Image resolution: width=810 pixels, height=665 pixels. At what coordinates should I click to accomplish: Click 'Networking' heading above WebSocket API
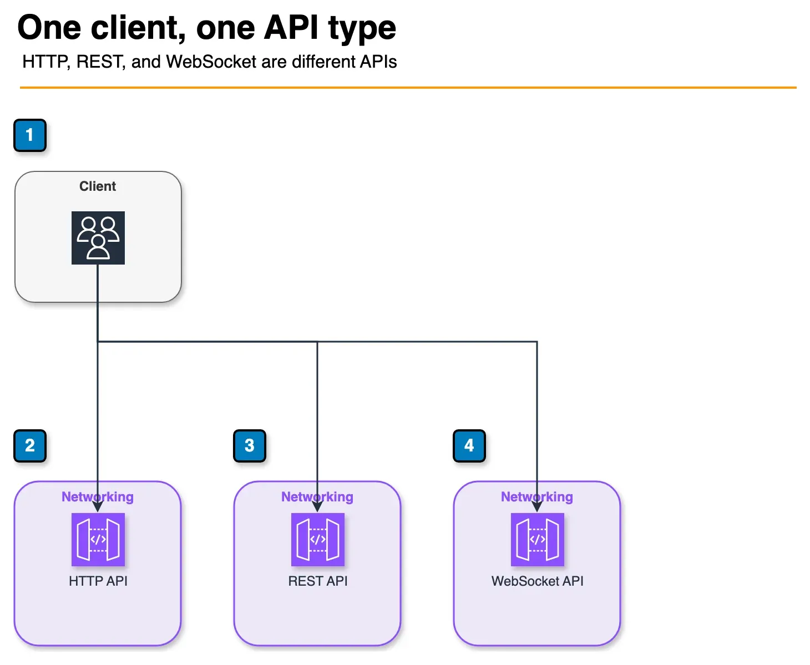pos(537,497)
